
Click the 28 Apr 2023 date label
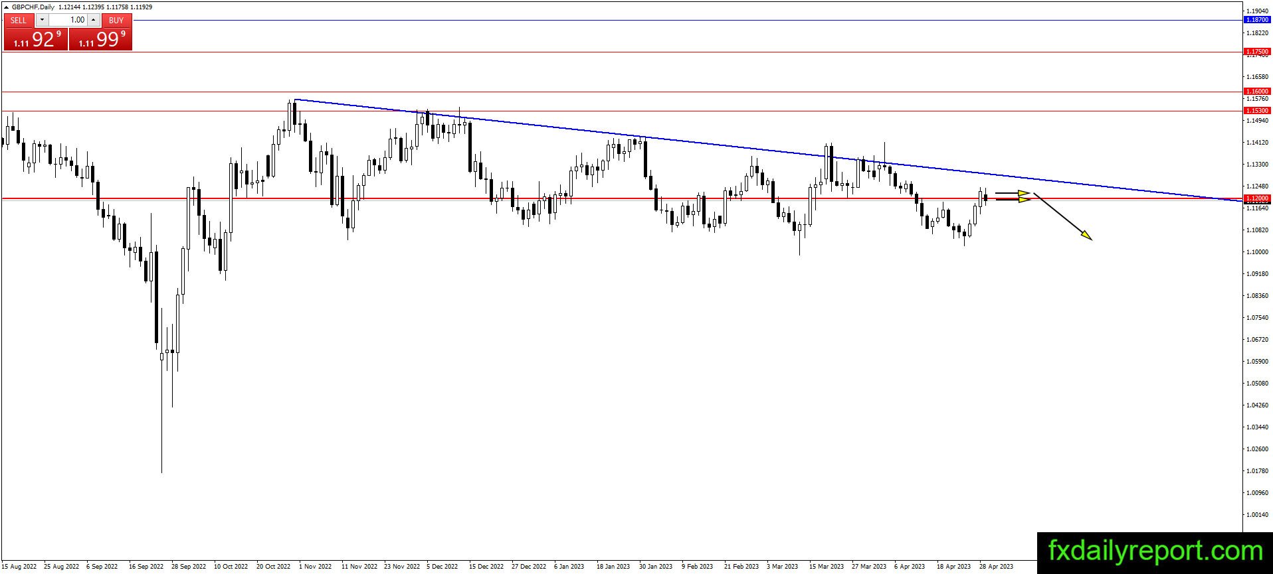[996, 567]
